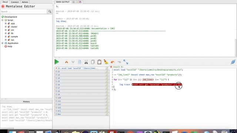Clear editor with the broom icon

106,62
